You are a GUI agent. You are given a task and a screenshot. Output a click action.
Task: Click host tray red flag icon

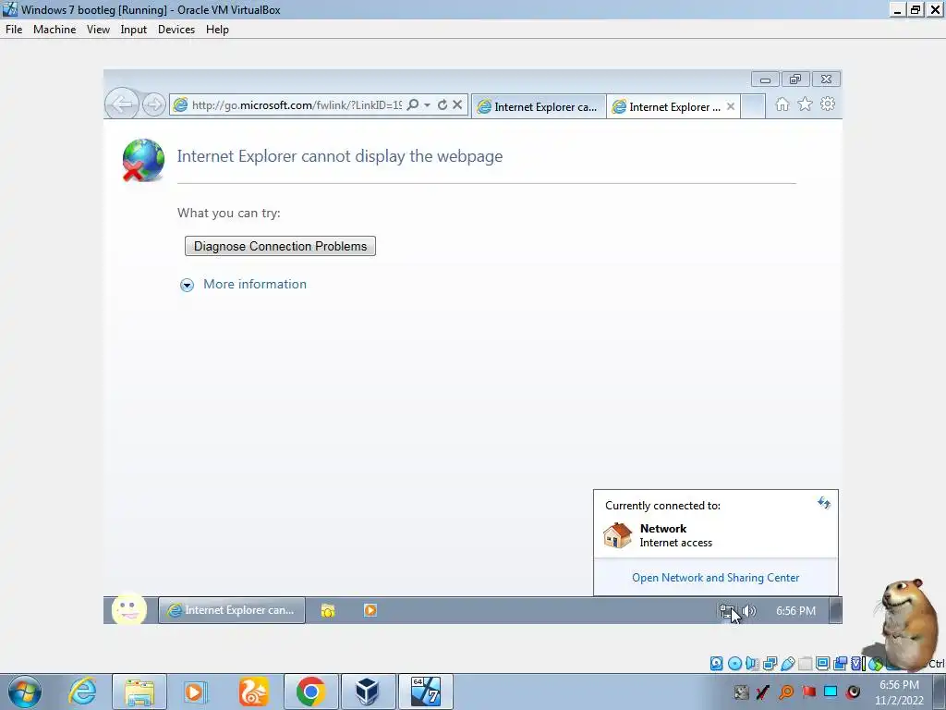(x=808, y=692)
